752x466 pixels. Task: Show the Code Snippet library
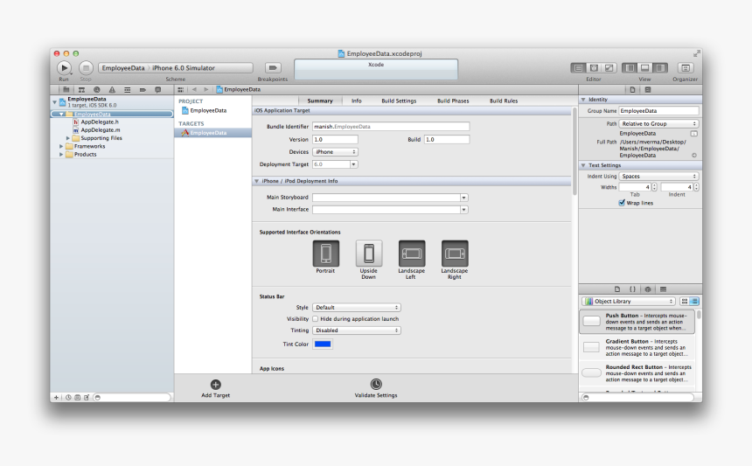[x=632, y=289]
